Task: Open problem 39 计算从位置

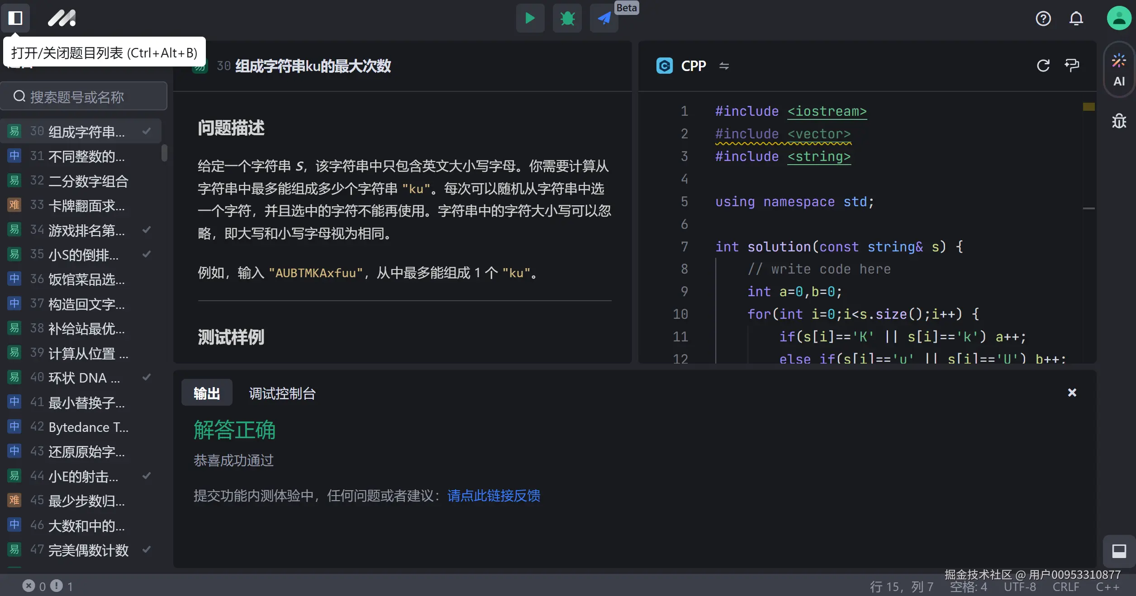Action: 81,353
